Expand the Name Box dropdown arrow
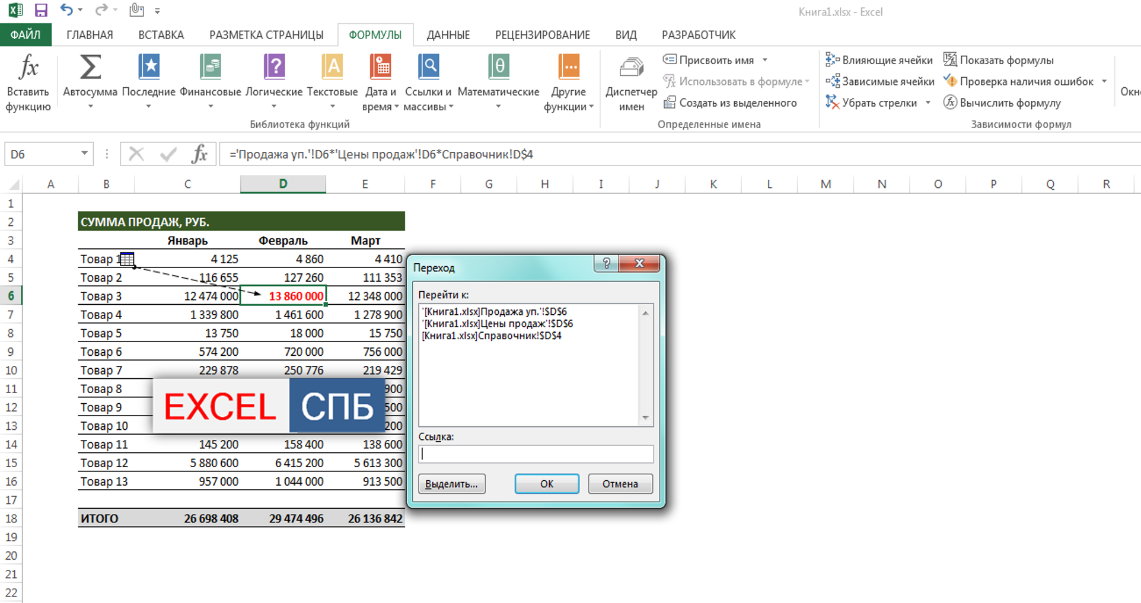The height and width of the screenshot is (603, 1141). [84, 154]
